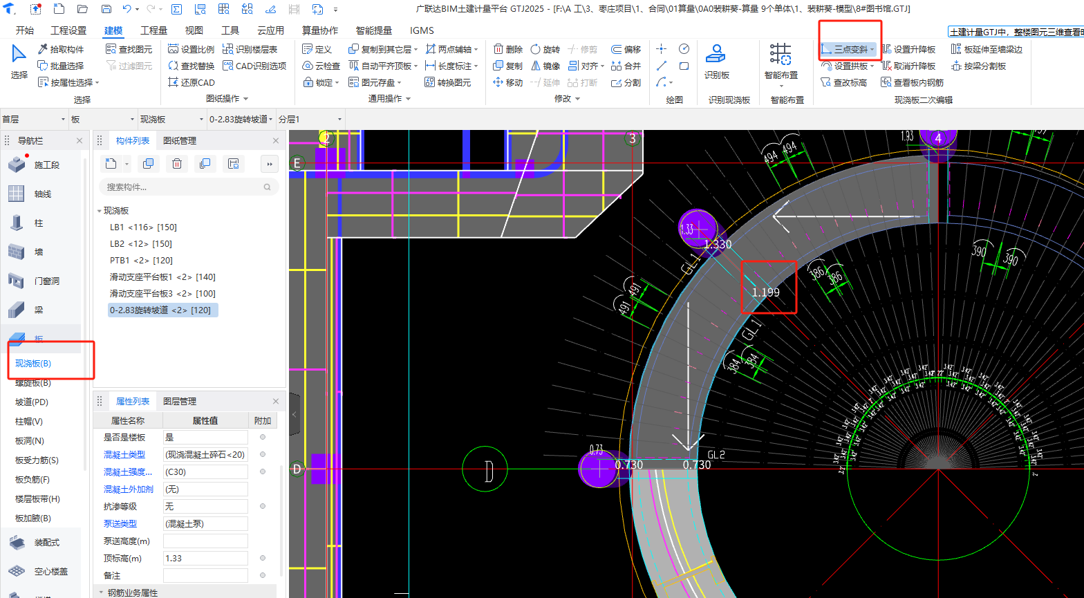The width and height of the screenshot is (1084, 598).
Task: Click delete trash icon in component list
Action: click(176, 164)
